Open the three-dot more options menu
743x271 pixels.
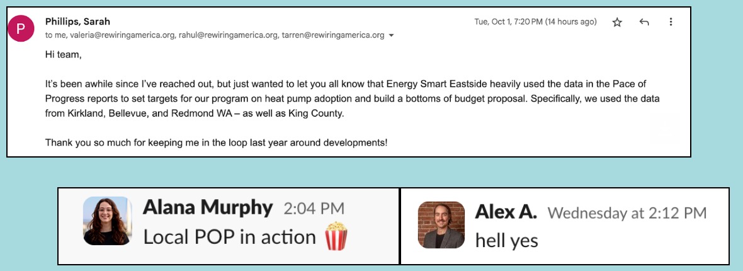(x=671, y=22)
